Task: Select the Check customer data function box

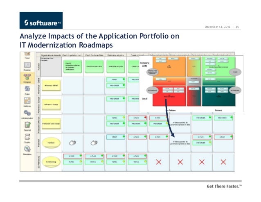Action: 94,66
